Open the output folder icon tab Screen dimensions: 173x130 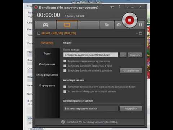coord(107,25)
